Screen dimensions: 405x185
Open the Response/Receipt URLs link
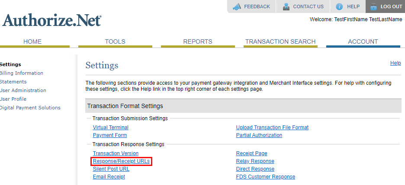(x=121, y=161)
